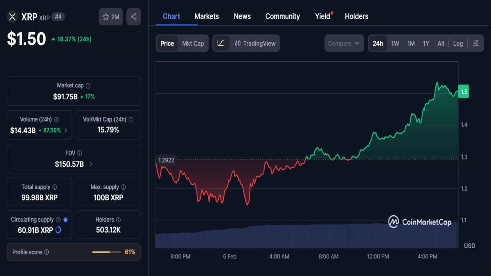The image size is (491, 276).
Task: Click the $91.75B market cap value
Action: [x=65, y=96]
